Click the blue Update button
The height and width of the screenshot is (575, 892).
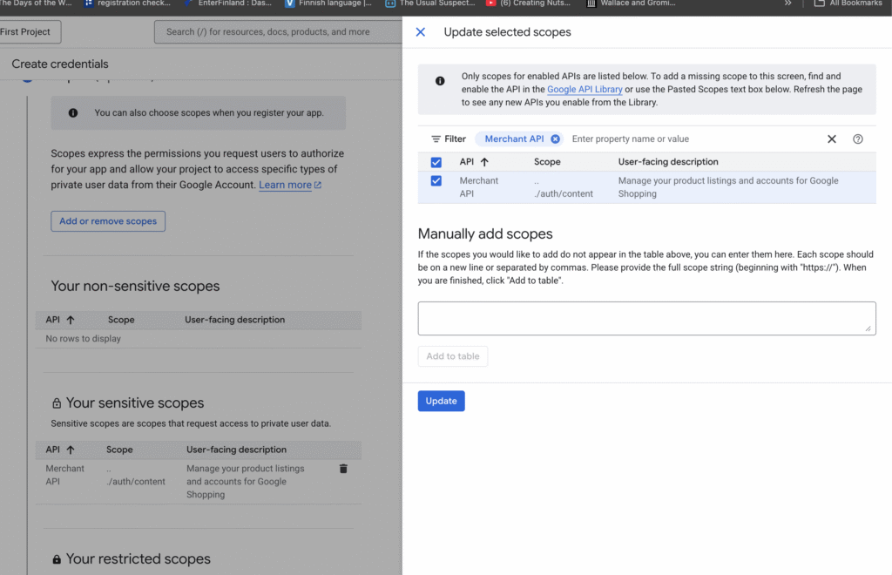[441, 401]
